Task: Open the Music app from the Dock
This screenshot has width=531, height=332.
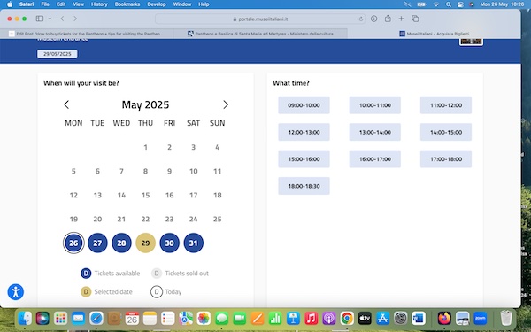Action: [311, 319]
